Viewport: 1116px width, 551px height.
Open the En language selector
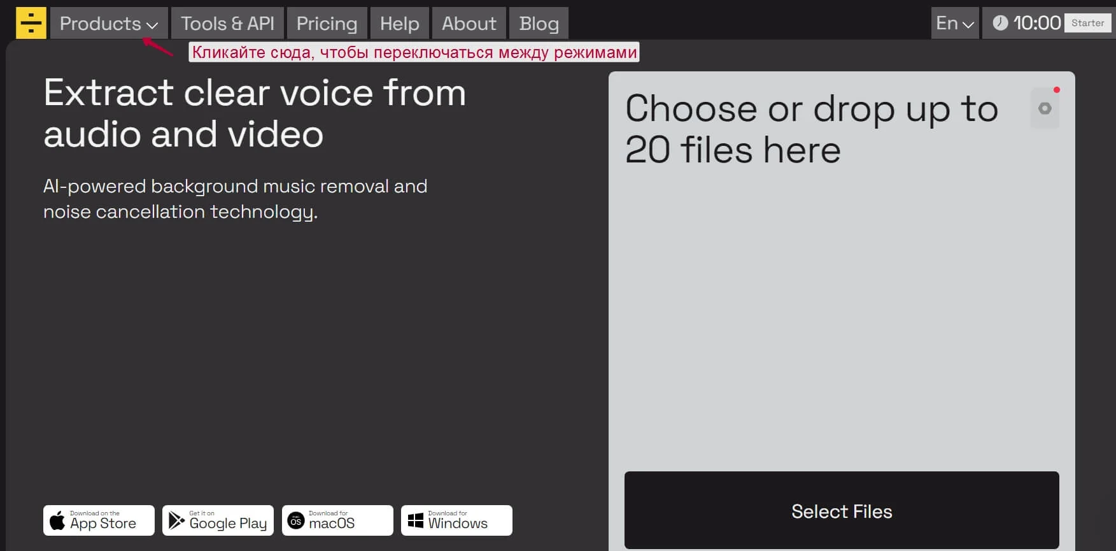click(x=954, y=24)
